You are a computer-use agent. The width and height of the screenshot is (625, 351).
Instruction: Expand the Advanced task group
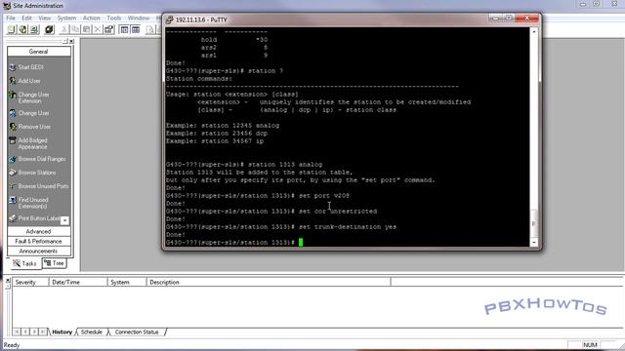tap(39, 231)
